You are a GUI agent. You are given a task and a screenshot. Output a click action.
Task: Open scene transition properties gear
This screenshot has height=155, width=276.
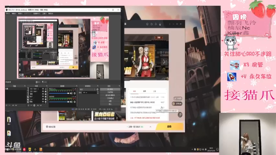(x=97, y=89)
